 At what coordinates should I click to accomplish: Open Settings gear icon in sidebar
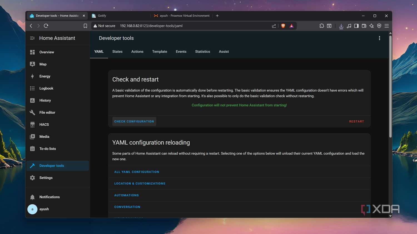point(33,178)
